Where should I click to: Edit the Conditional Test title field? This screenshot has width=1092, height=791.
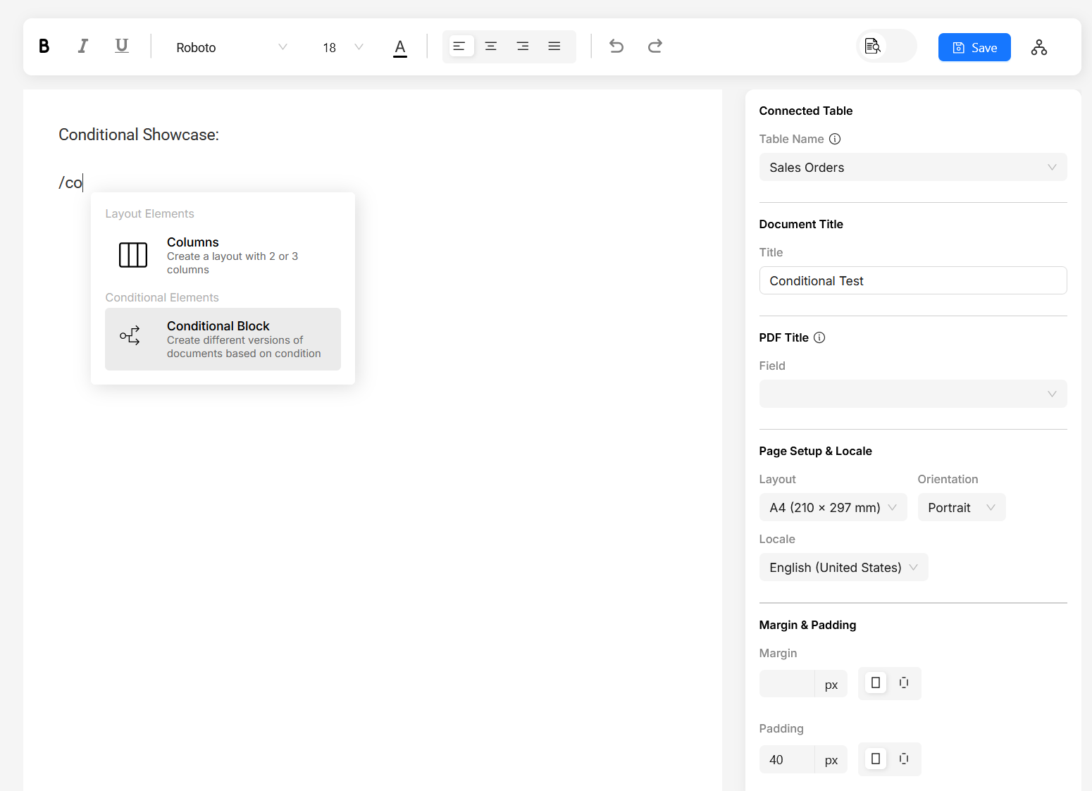pos(913,280)
